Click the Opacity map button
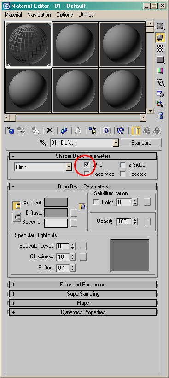The height and width of the screenshot is (378, 169). pyautogui.click(x=147, y=221)
